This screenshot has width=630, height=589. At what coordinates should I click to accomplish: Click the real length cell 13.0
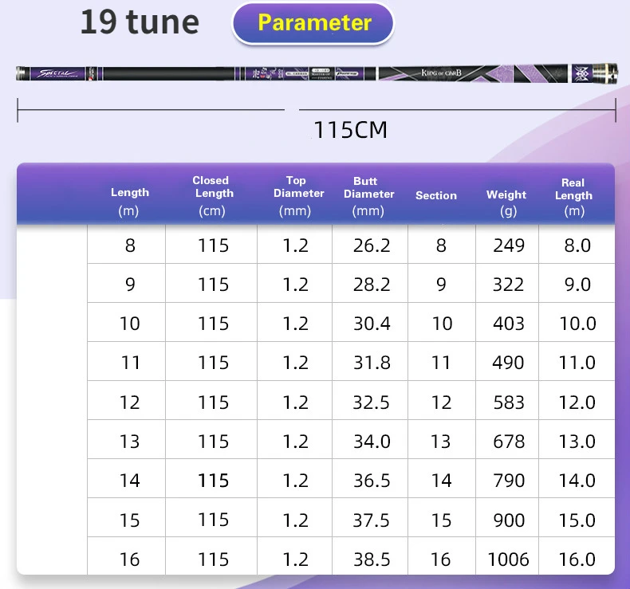click(x=577, y=442)
